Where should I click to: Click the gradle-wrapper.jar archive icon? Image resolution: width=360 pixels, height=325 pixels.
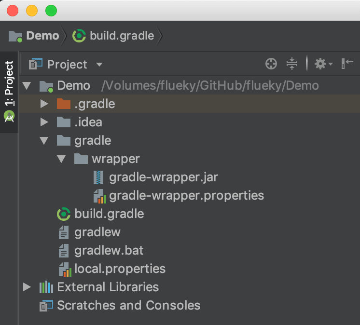98,177
